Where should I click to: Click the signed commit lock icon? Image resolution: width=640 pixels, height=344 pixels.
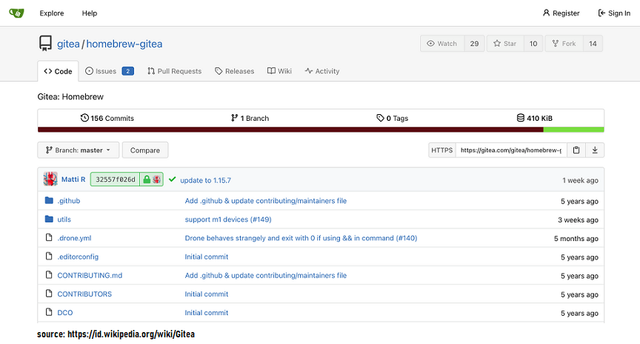point(147,179)
